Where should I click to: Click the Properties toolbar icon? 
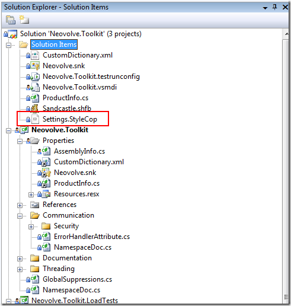pyautogui.click(x=11, y=20)
